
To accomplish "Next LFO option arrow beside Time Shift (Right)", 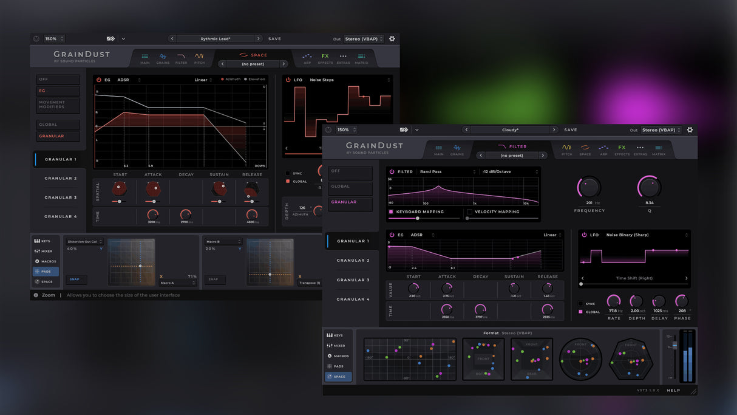I will [687, 278].
